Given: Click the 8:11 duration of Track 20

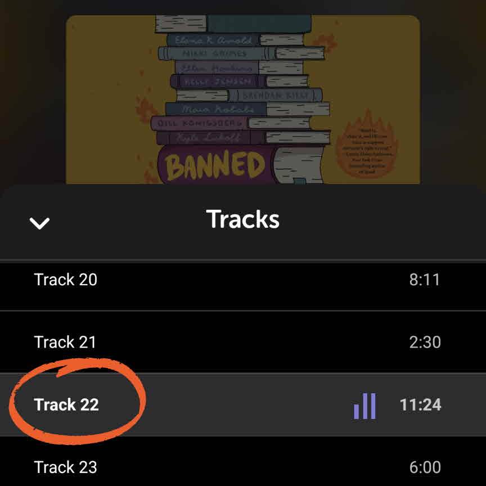Looking at the screenshot, I should pos(424,280).
